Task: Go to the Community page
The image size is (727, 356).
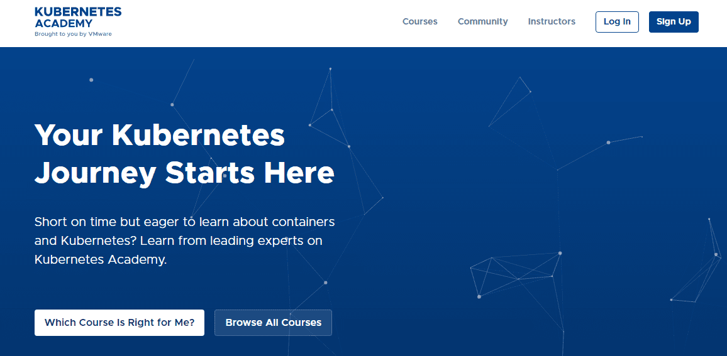Action: (482, 22)
